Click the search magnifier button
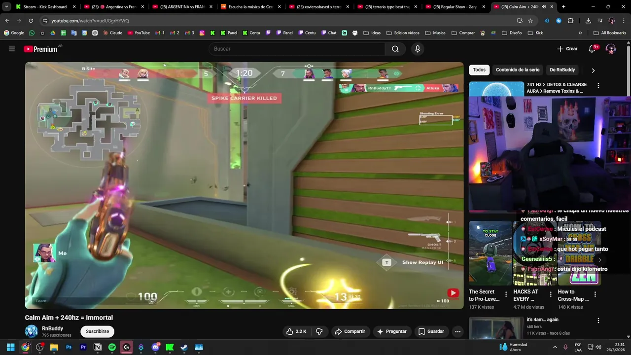 click(x=395, y=49)
